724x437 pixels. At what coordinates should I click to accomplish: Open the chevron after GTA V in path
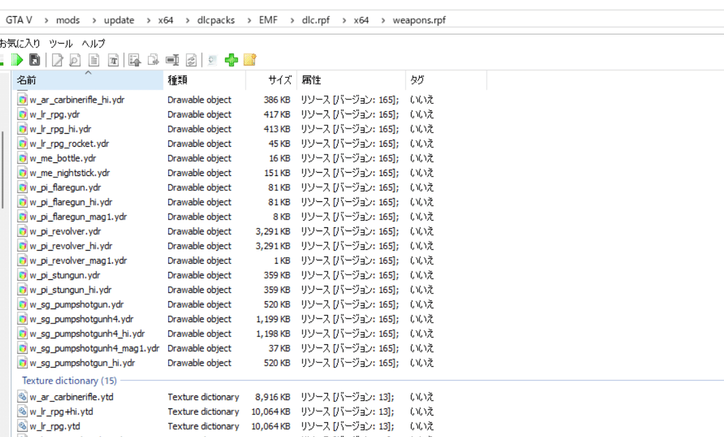[x=46, y=20]
